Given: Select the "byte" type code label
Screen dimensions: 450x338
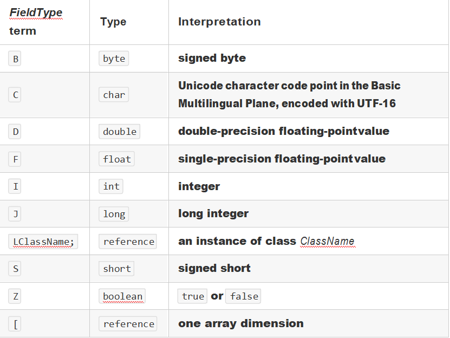Looking at the screenshot, I should (114, 58).
